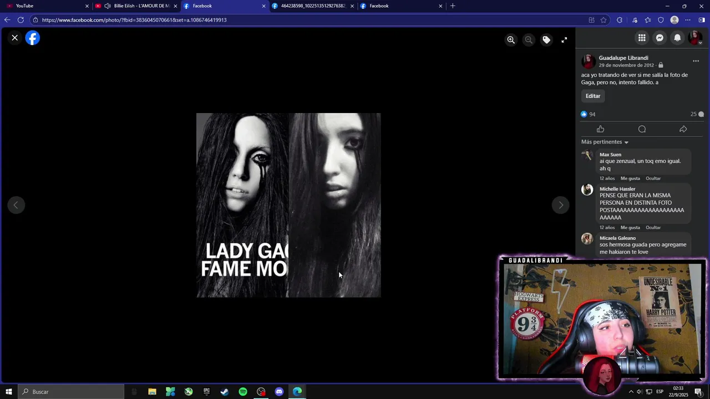710x399 pixels.
Task: Toggle the browser sidebar pane
Action: pyautogui.click(x=702, y=20)
